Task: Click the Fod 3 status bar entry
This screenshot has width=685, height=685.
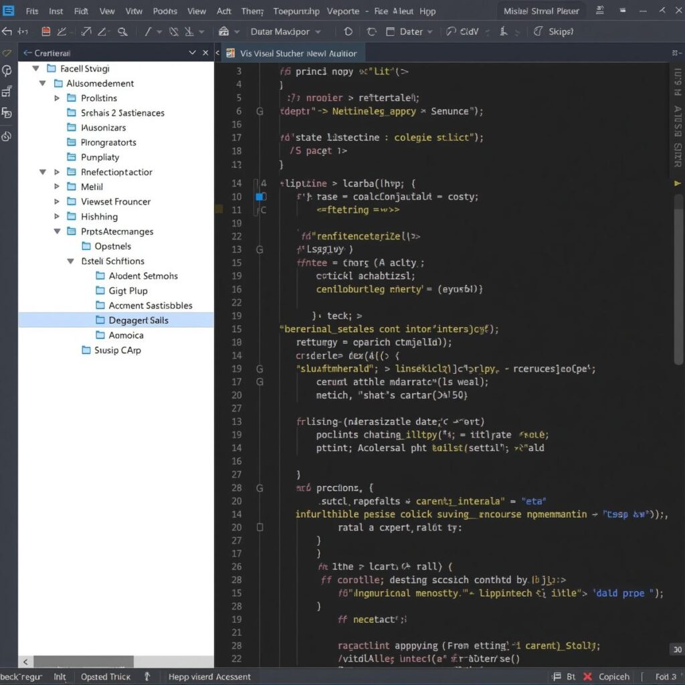Action: click(x=666, y=677)
